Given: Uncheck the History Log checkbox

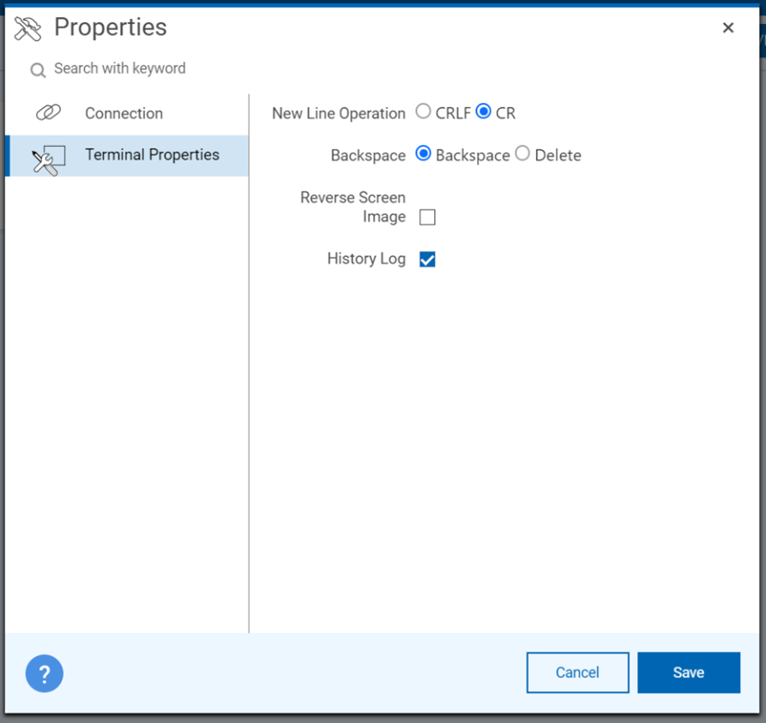Looking at the screenshot, I should point(427,259).
